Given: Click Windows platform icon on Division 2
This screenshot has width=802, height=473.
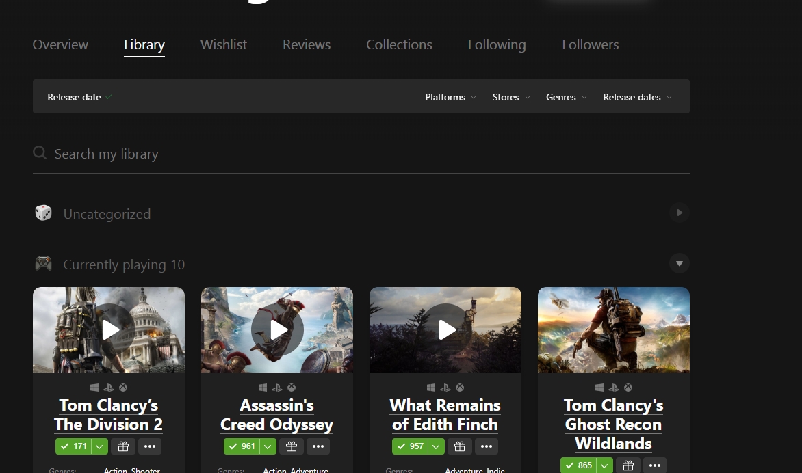Looking at the screenshot, I should tap(94, 388).
